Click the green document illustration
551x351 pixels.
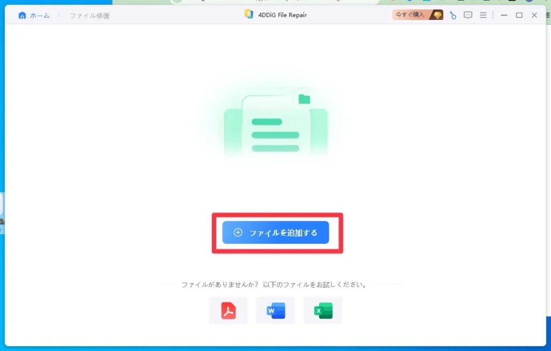[275, 127]
